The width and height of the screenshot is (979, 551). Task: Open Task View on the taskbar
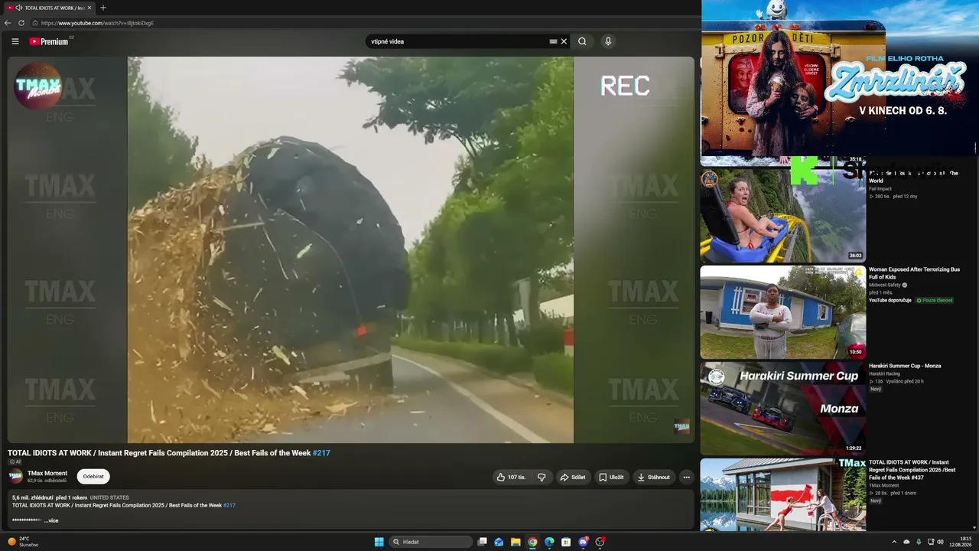coord(482,542)
